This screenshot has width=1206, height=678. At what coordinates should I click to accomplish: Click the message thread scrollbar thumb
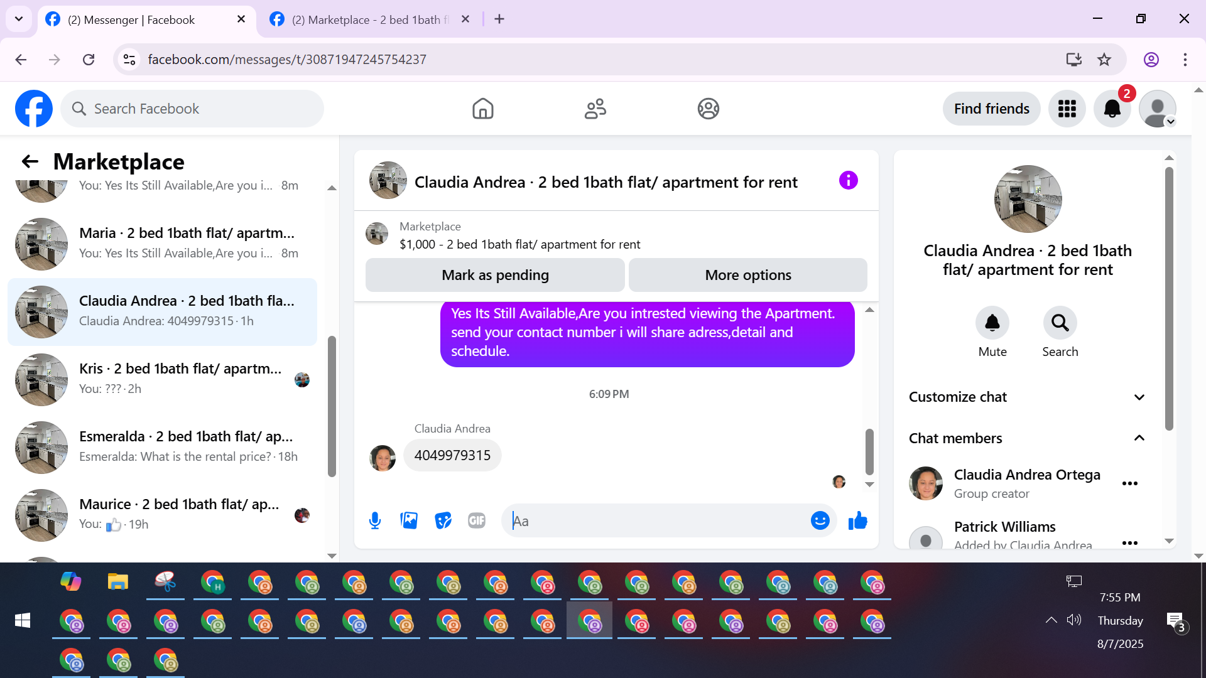869,452
